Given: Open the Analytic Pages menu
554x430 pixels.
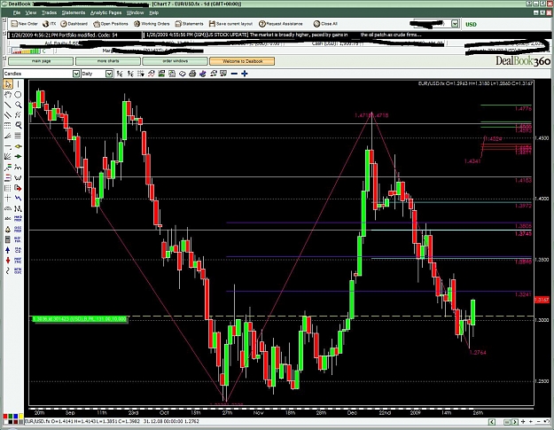Looking at the screenshot, I should pyautogui.click(x=105, y=12).
